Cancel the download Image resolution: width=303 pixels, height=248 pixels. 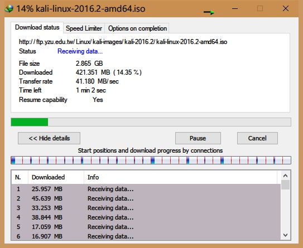(x=257, y=138)
